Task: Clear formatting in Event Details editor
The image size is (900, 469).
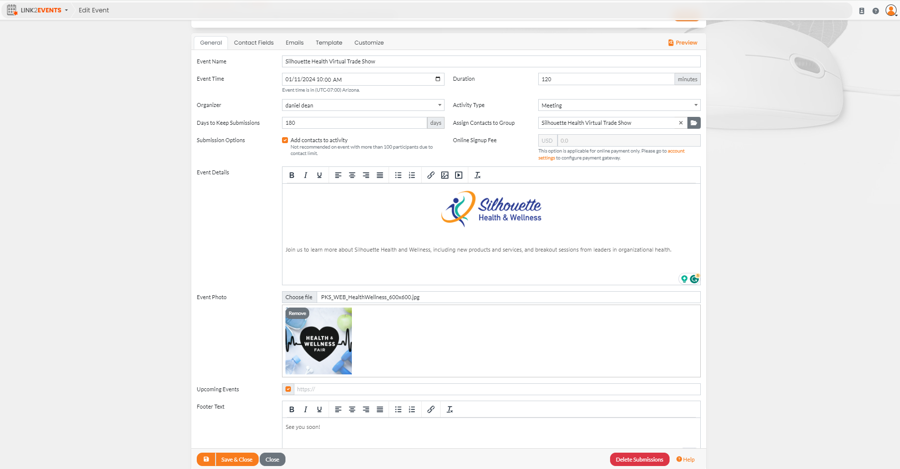Action: tap(478, 175)
